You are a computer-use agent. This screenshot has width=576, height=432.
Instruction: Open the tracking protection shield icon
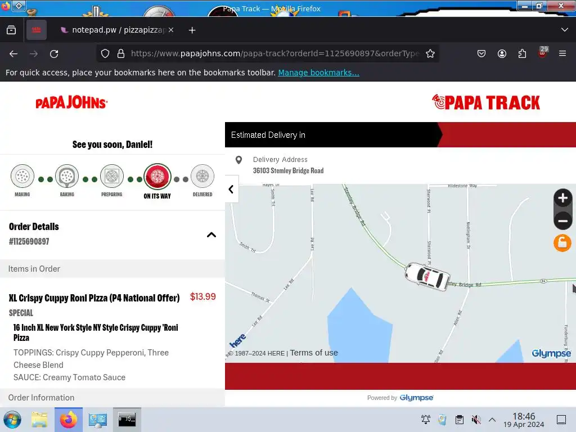[105, 53]
